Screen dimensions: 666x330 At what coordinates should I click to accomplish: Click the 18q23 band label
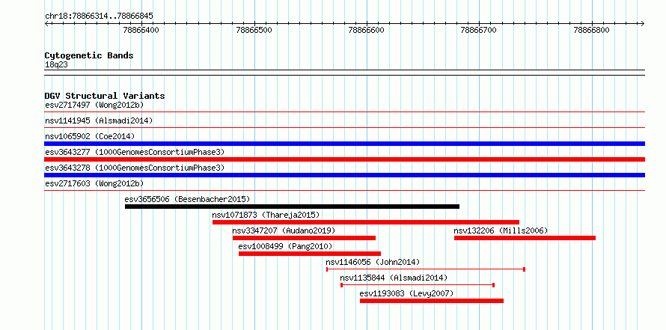pos(56,65)
